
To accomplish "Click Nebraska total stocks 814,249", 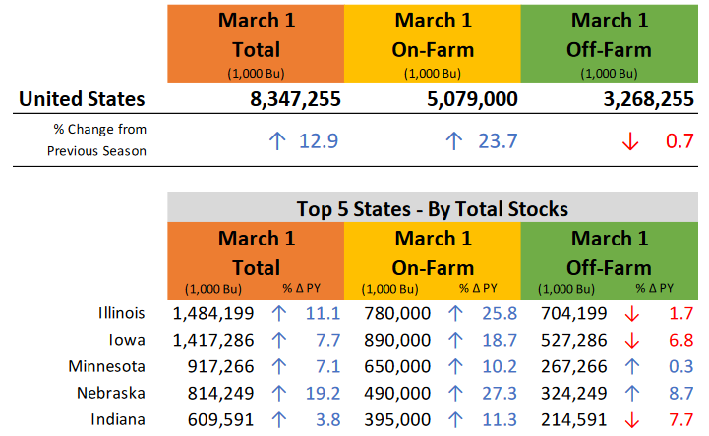I will coord(220,394).
